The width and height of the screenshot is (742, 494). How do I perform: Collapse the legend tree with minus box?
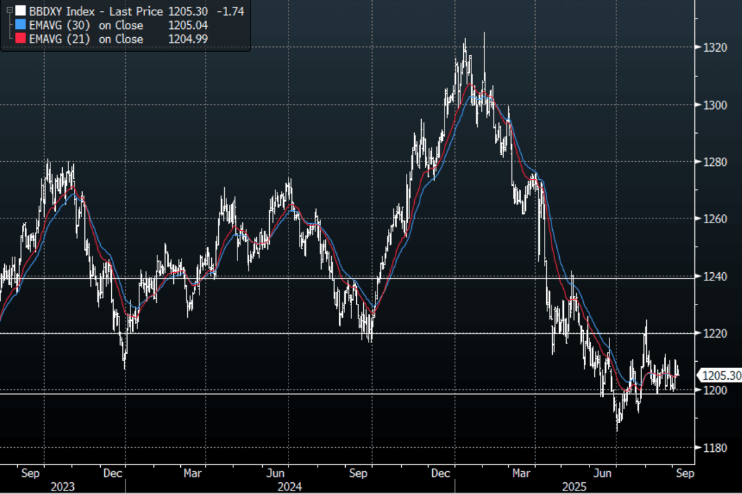click(9, 11)
